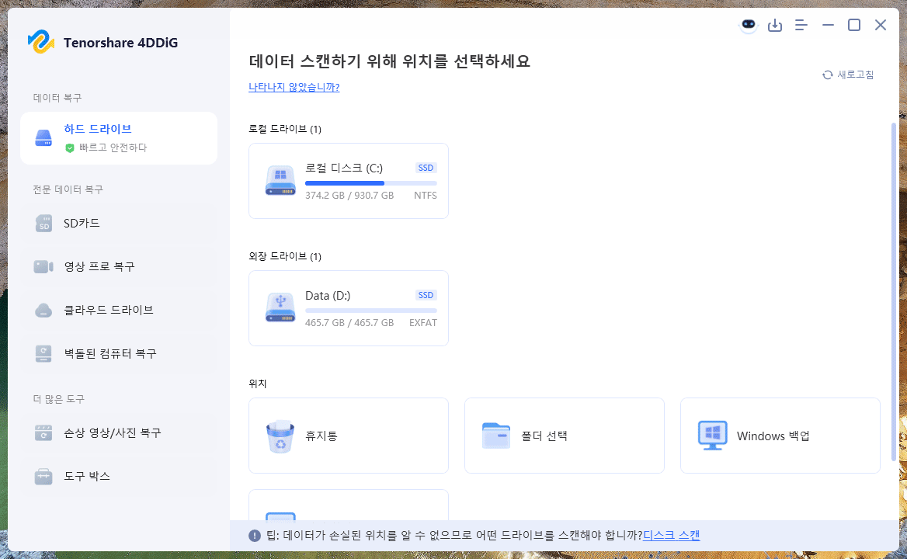Click the 외장 드라이브 (1) heading
Screen dimensions: 907x559
coord(284,256)
